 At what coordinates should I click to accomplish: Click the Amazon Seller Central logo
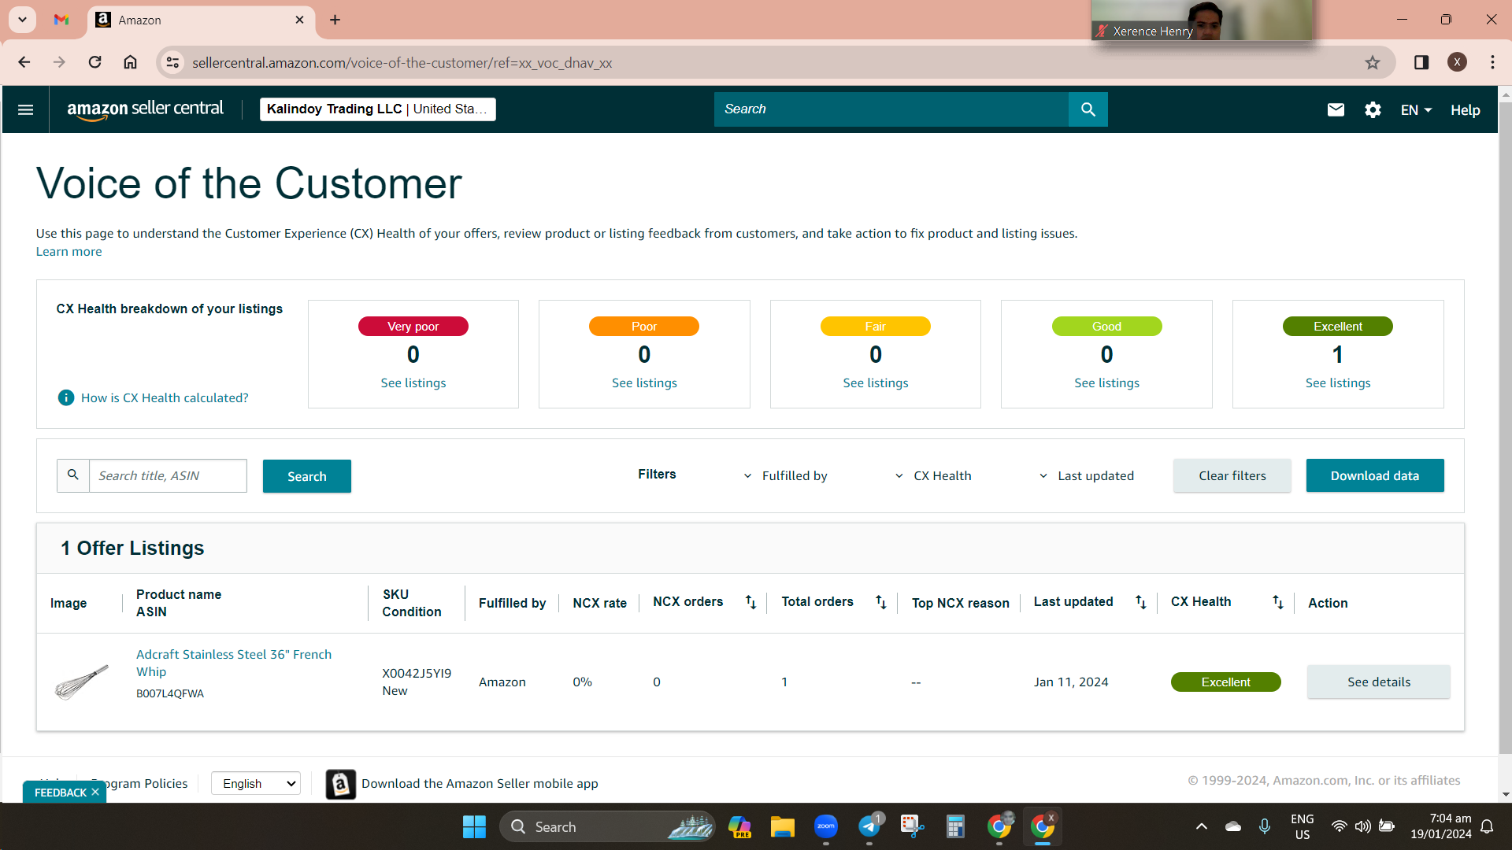145,109
